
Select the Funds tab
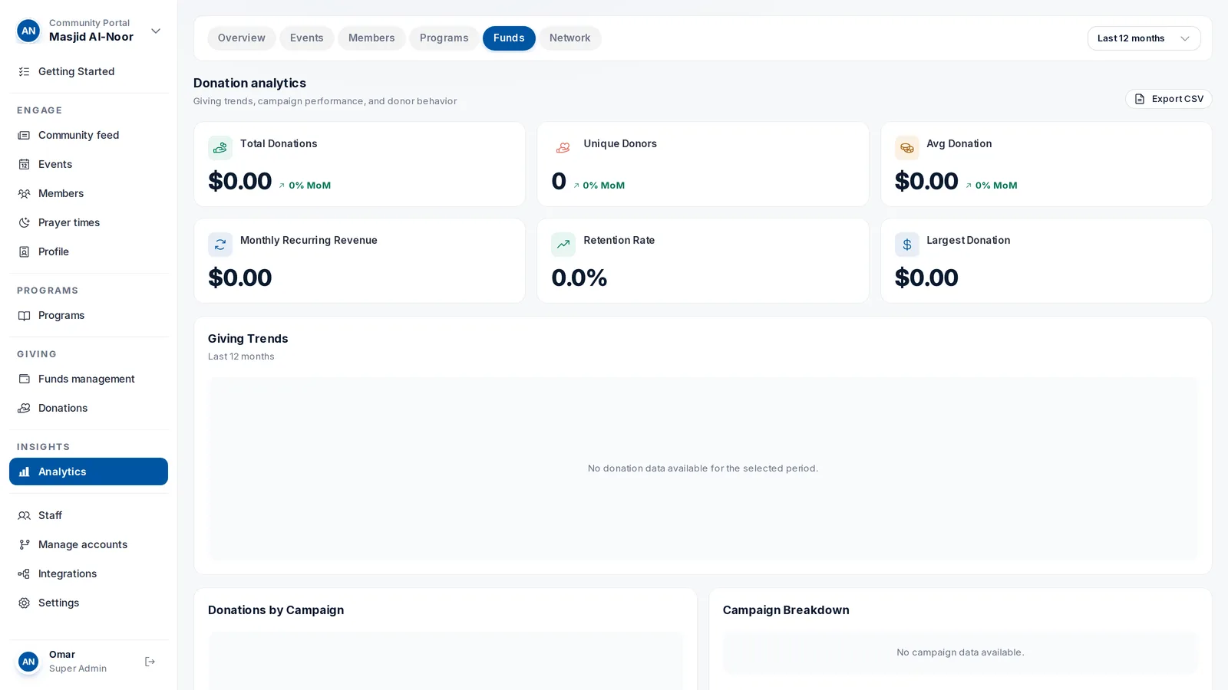tap(509, 38)
